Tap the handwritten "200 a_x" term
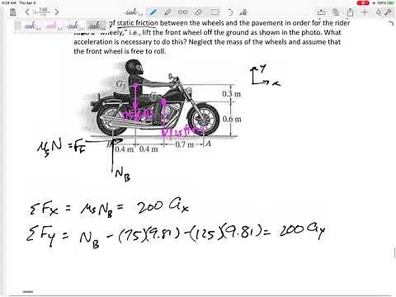This screenshot has width=396, height=297. coord(163,206)
